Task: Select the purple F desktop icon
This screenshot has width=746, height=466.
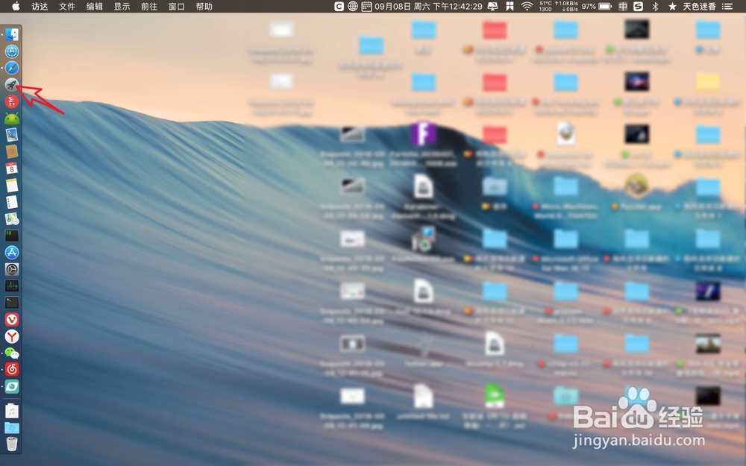Action: 424,134
